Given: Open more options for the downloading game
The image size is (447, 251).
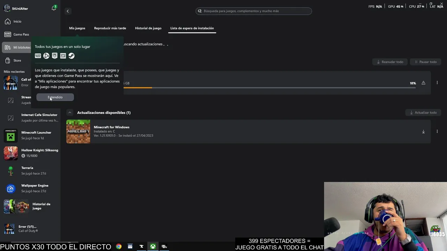Looking at the screenshot, I should tap(437, 83).
